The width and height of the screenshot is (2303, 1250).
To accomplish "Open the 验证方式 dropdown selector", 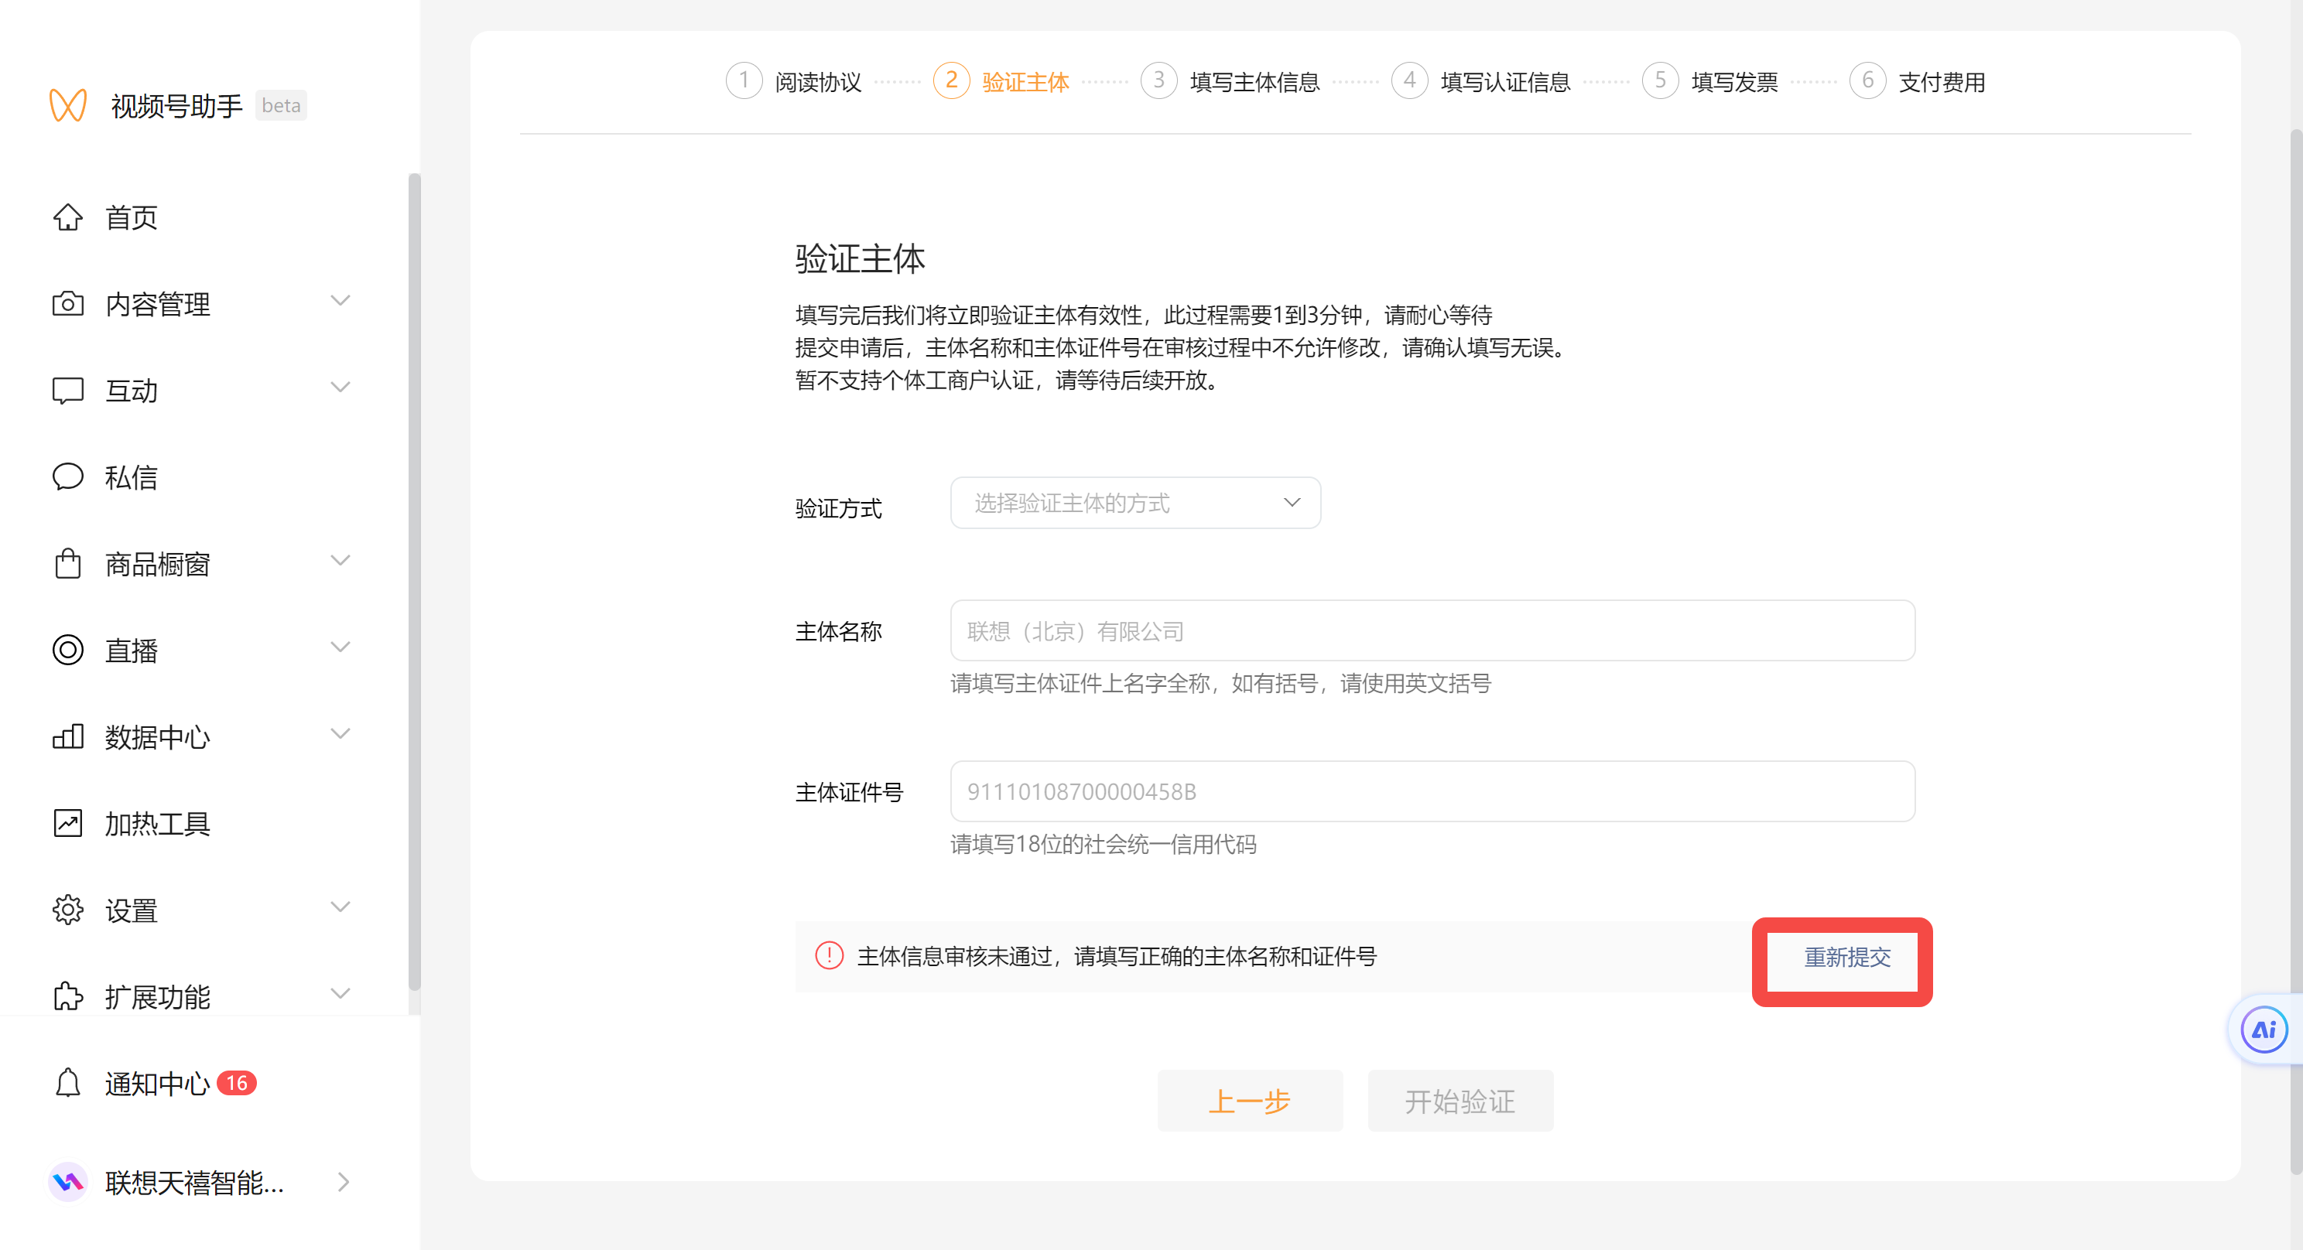I will click(x=1134, y=503).
